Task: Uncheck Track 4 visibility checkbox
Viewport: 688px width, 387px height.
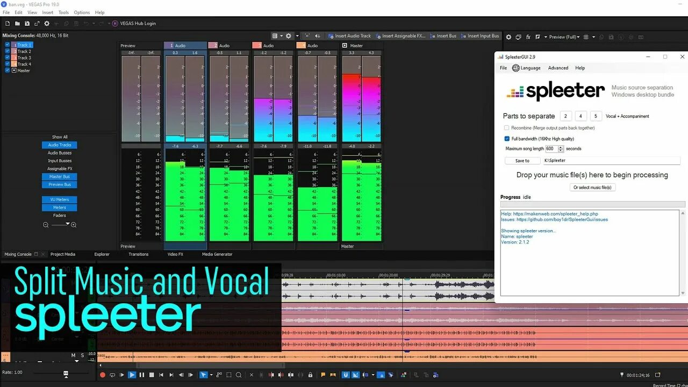Action: click(8, 64)
